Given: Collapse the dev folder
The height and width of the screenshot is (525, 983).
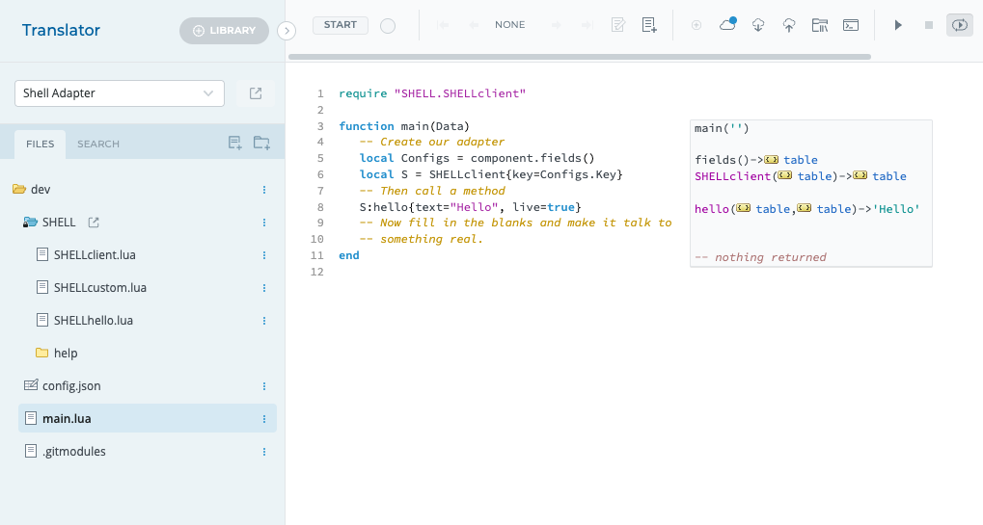Looking at the screenshot, I should click(19, 190).
